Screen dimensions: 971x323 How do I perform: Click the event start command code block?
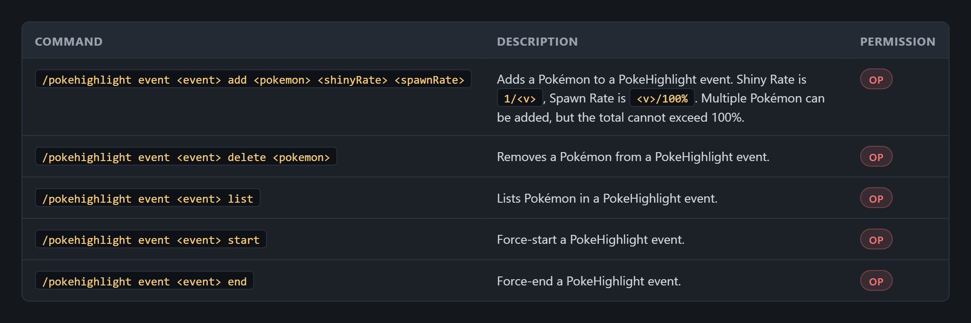(x=150, y=239)
